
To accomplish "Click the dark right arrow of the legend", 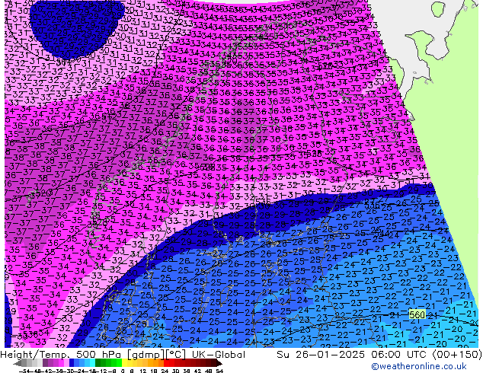I will 219,363.
